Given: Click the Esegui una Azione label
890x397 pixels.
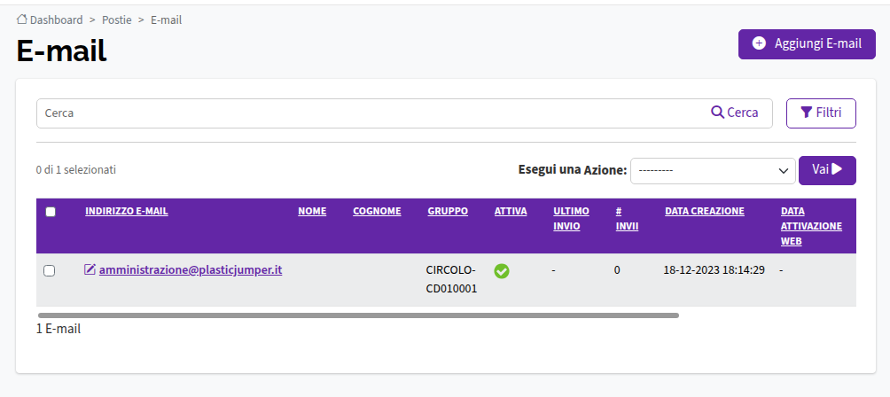Looking at the screenshot, I should (x=572, y=169).
